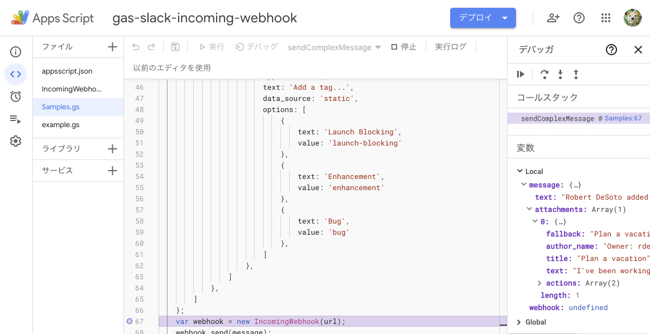650x334 pixels.
Task: Click debugger step out icon
Action: (x=576, y=75)
